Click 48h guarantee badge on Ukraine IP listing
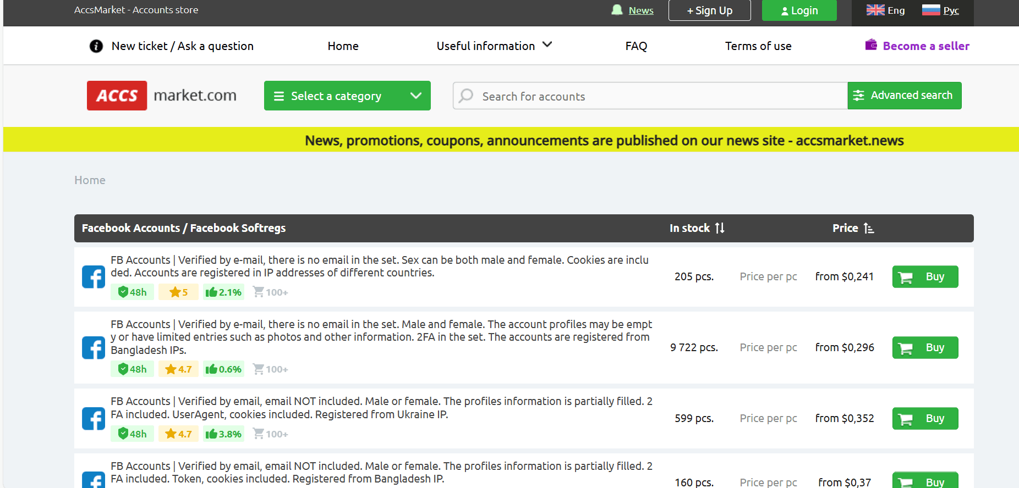 point(133,434)
